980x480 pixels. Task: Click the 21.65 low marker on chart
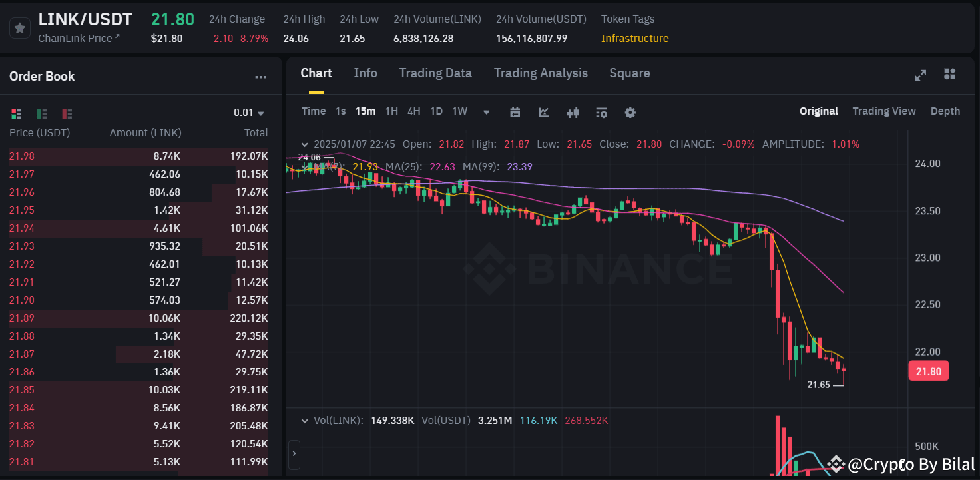point(819,385)
